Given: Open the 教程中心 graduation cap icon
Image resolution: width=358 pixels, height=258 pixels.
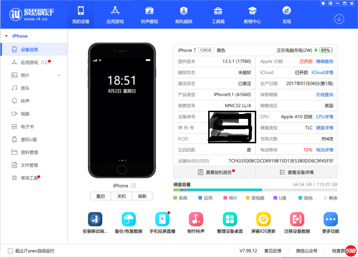Looking at the screenshot, I should [252, 11].
